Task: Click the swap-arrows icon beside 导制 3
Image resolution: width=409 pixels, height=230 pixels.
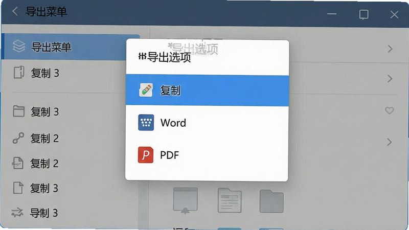Action: pyautogui.click(x=17, y=213)
